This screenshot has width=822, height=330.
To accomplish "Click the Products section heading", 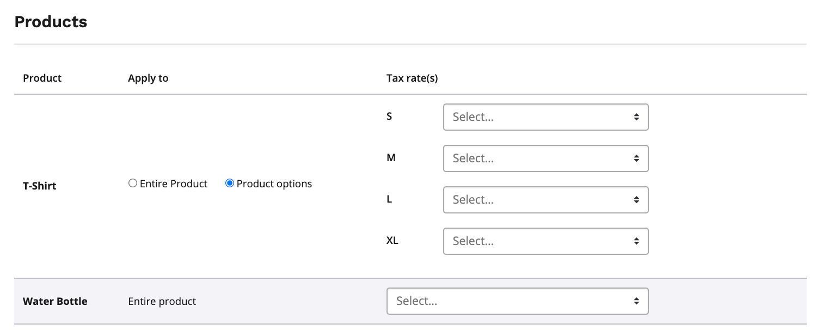I will click(x=51, y=22).
